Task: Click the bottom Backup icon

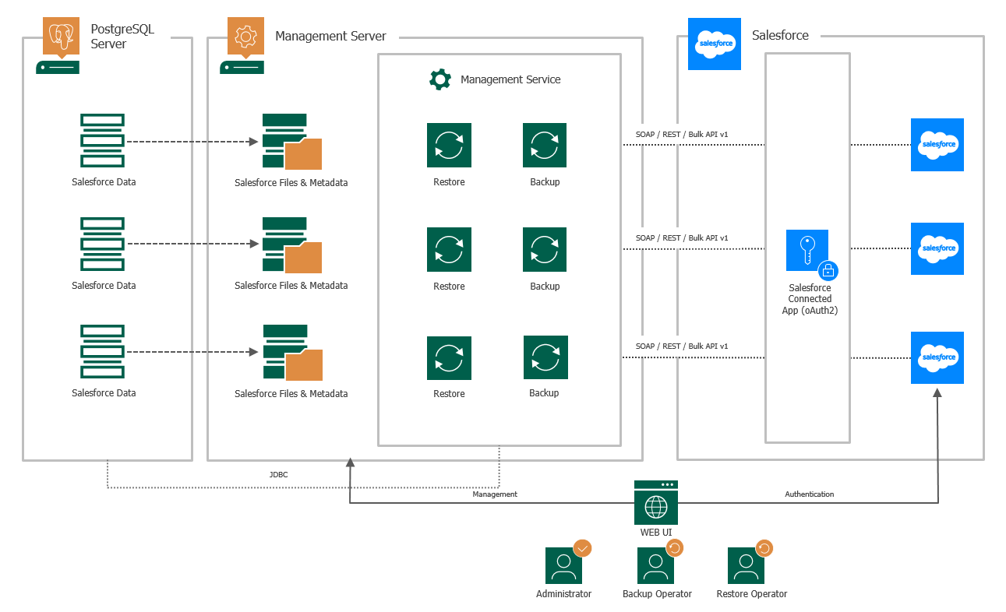Action: pos(544,357)
